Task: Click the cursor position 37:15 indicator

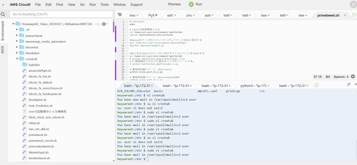Action: [x=318, y=77]
